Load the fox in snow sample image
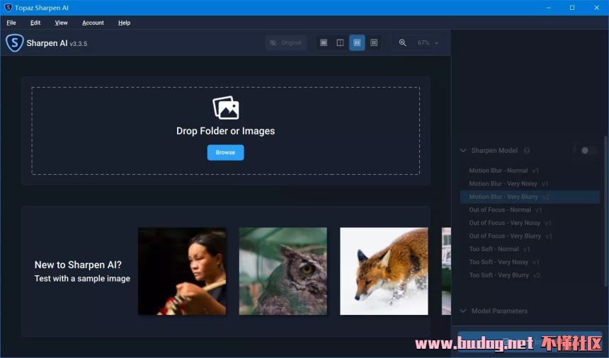The height and width of the screenshot is (358, 609). (384, 271)
